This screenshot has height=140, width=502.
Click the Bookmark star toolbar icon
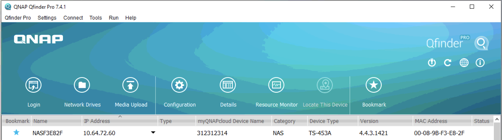(374, 85)
